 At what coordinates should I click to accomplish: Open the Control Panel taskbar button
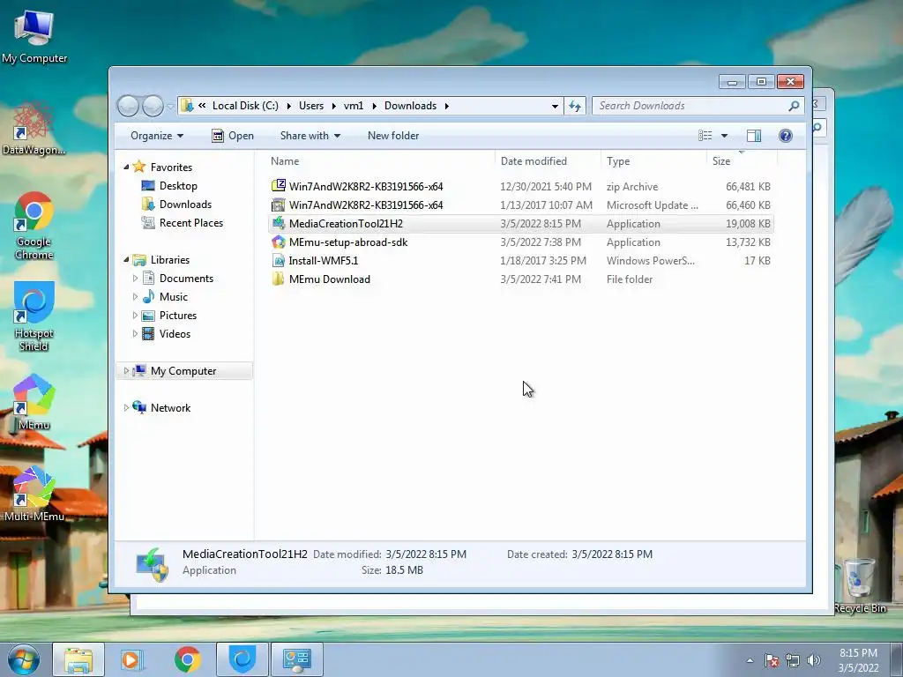[x=296, y=659]
